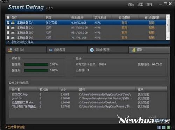Uncheck the checkbox for 本地磁盘 (C:)
The image size is (175, 130).
(x=8, y=22)
